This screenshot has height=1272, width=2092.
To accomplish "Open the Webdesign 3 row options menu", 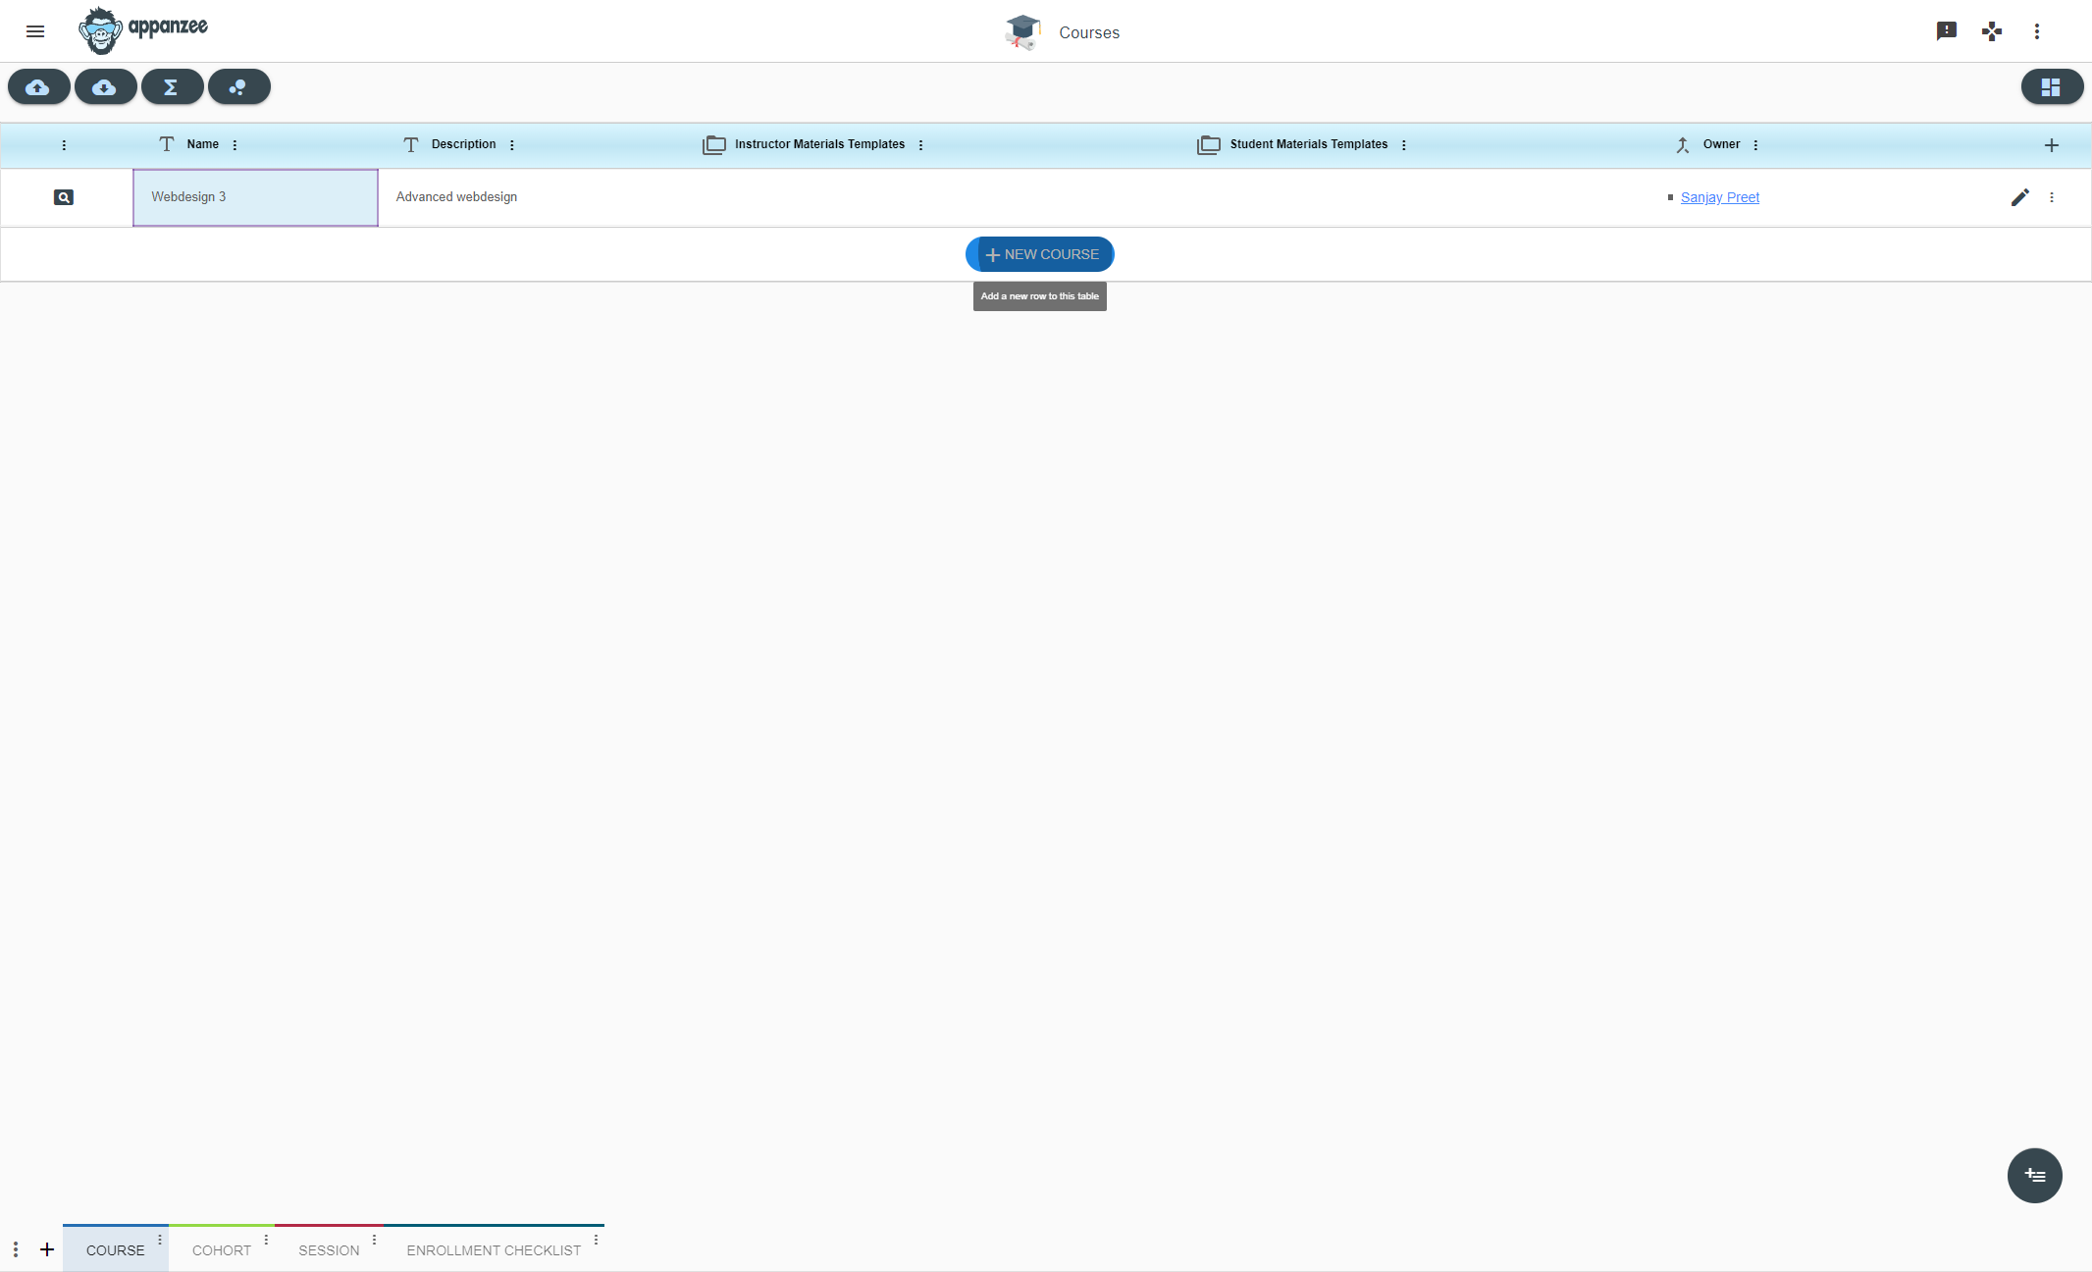I will [x=2052, y=197].
